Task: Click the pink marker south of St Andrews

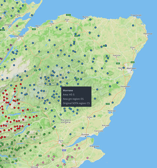Action: (x=87, y=158)
